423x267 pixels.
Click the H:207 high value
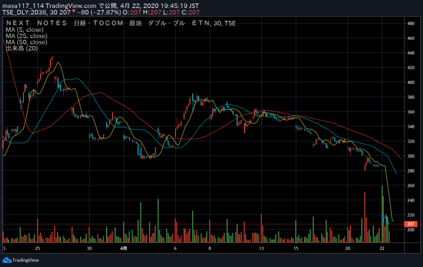point(152,12)
